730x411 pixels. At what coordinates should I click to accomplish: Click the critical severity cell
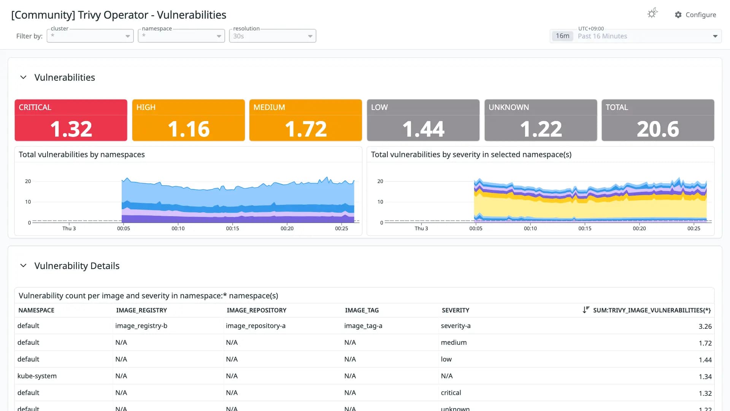451,393
